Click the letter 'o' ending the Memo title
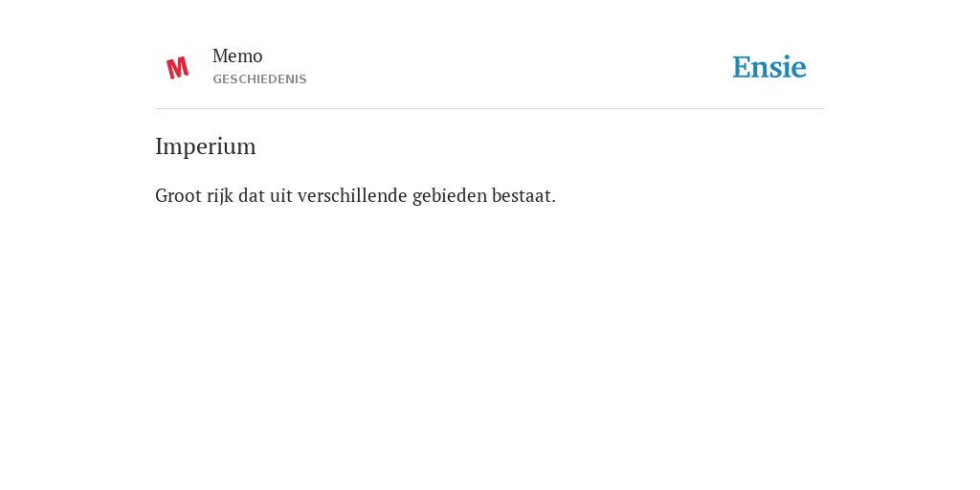Viewport: 980px width, 490px height. point(257,56)
